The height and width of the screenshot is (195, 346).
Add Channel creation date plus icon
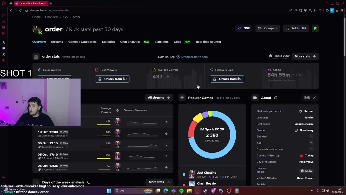click(311, 149)
